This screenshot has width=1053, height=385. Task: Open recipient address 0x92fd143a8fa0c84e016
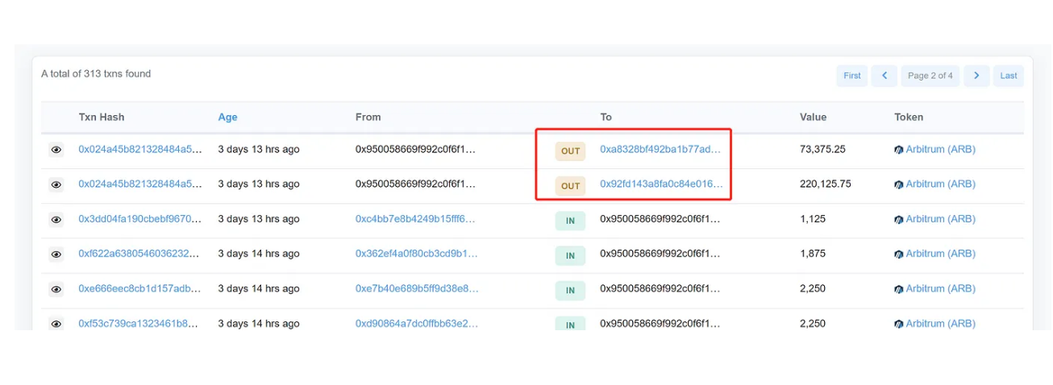coord(660,184)
